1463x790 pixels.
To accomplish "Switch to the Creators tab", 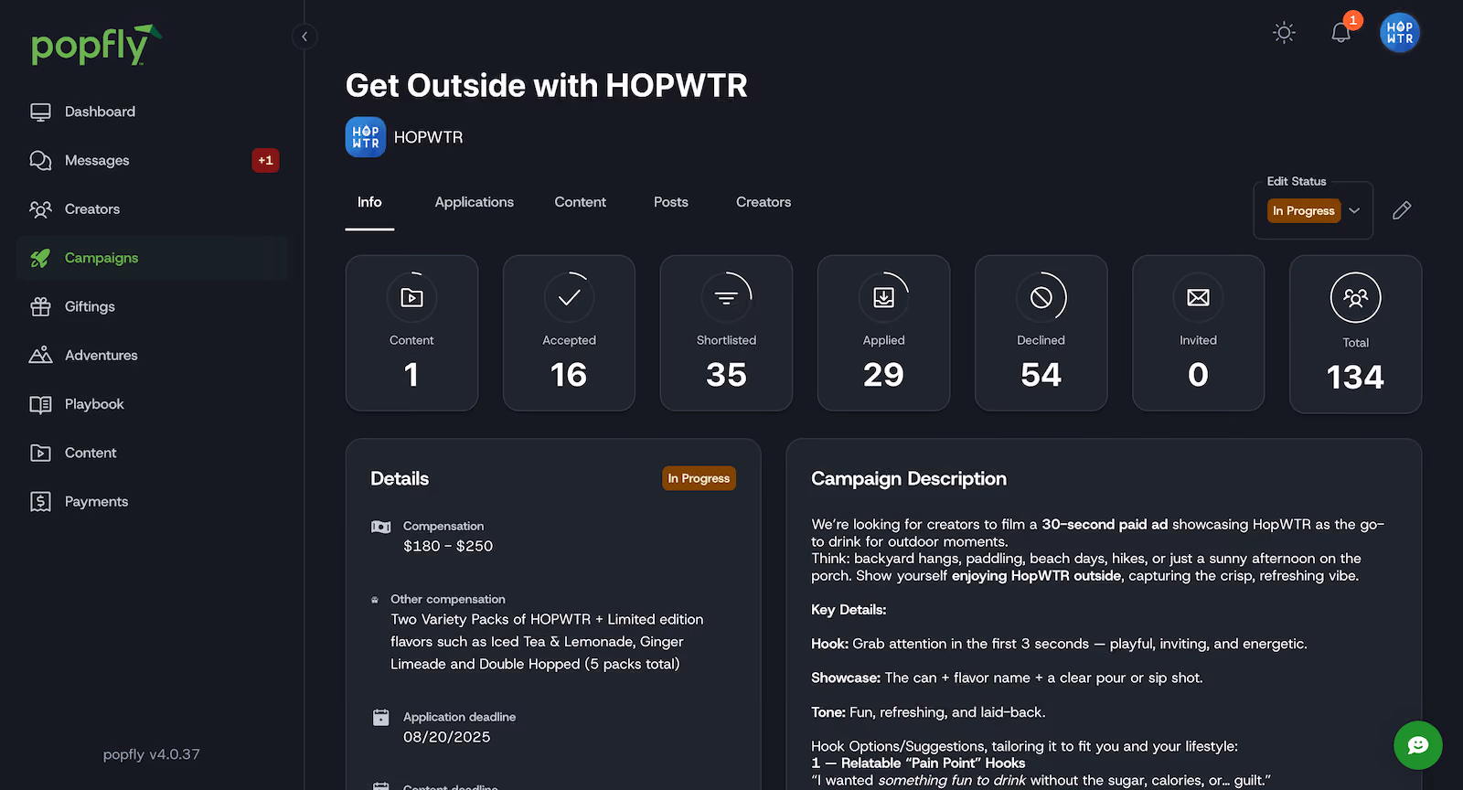I will 764,202.
